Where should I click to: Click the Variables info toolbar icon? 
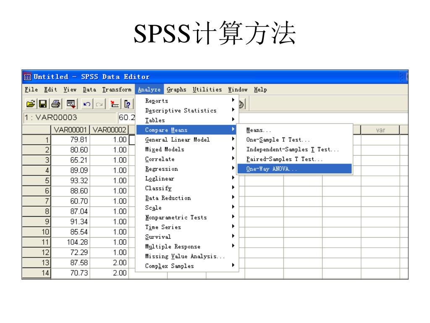127,104
